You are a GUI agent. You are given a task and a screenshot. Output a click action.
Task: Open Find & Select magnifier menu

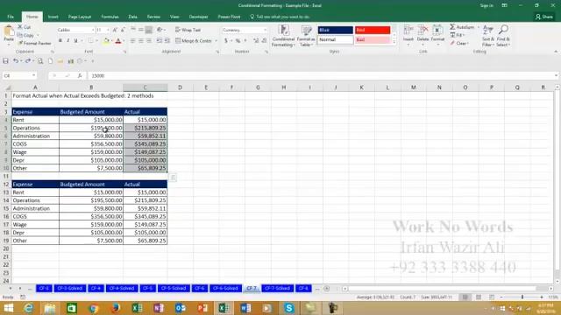(x=503, y=36)
